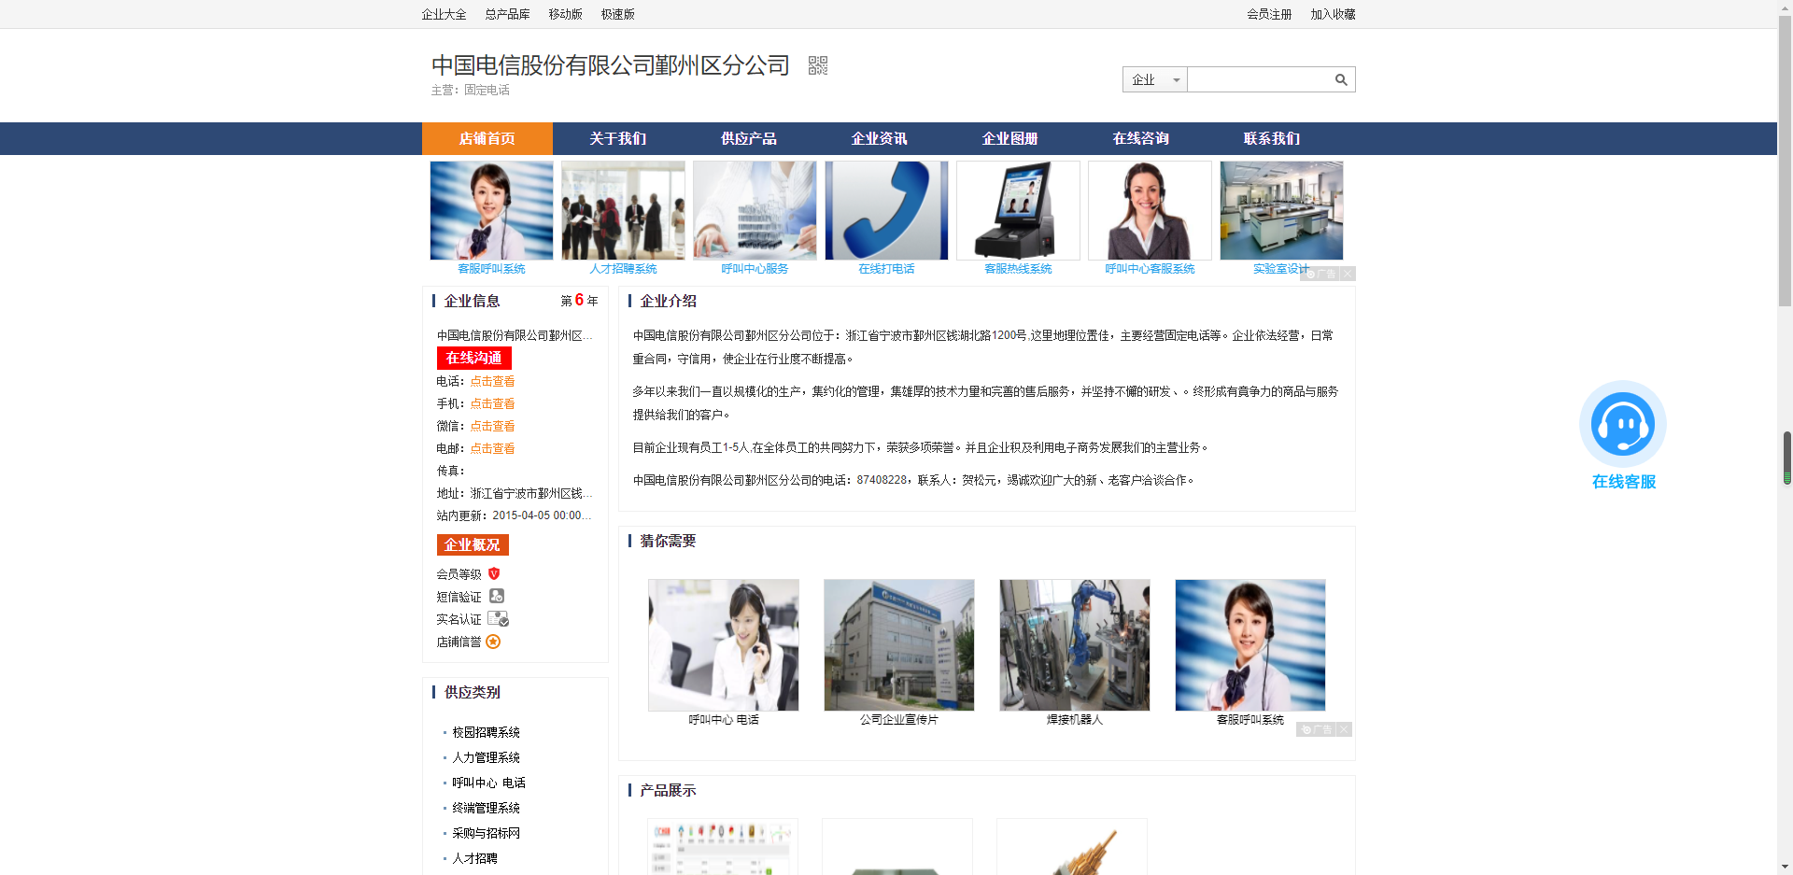Click 极速版 in the top bar
The width and height of the screenshot is (1793, 875).
617,14
